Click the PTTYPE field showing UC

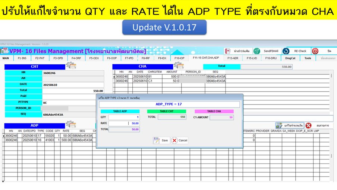69,103
